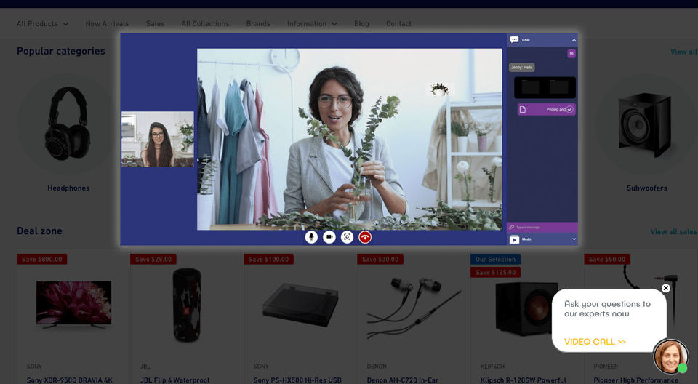The width and height of the screenshot is (698, 384).
Task: Close the Ask your questions popup
Action: 665,288
